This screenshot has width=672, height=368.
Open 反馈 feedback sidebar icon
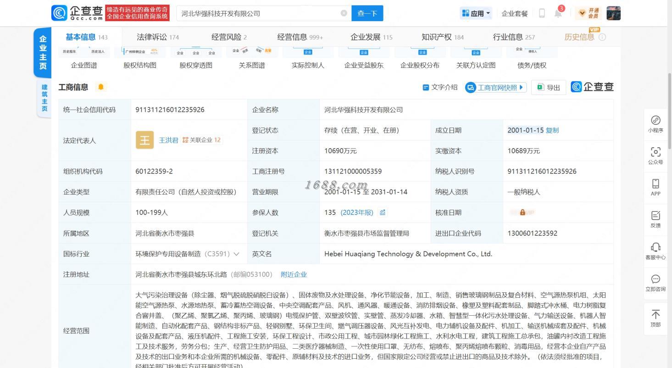tap(655, 219)
